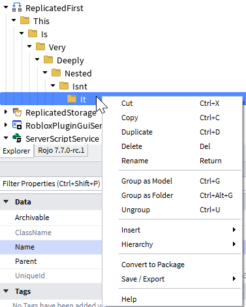The width and height of the screenshot is (246, 307).
Task: Focus the Filter Properties search field
Action: point(51,184)
